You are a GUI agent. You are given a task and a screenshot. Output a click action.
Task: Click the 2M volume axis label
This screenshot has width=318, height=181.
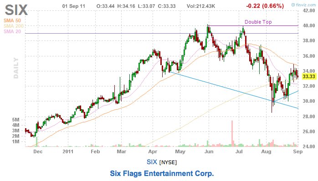pyautogui.click(x=16, y=136)
